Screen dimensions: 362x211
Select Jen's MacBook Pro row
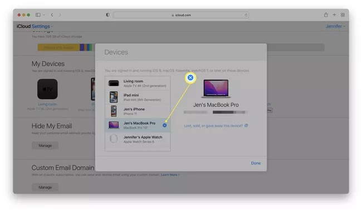(138, 125)
